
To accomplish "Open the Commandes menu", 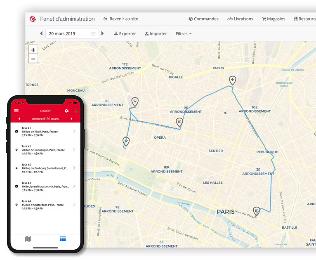I will click(203, 19).
